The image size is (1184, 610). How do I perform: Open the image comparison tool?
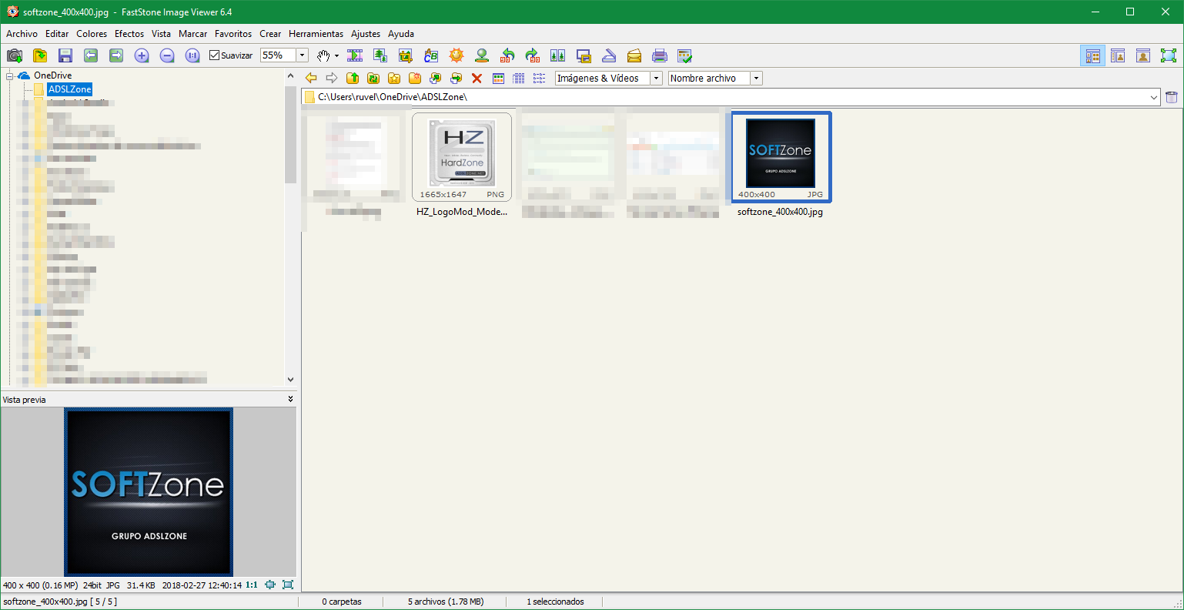559,55
